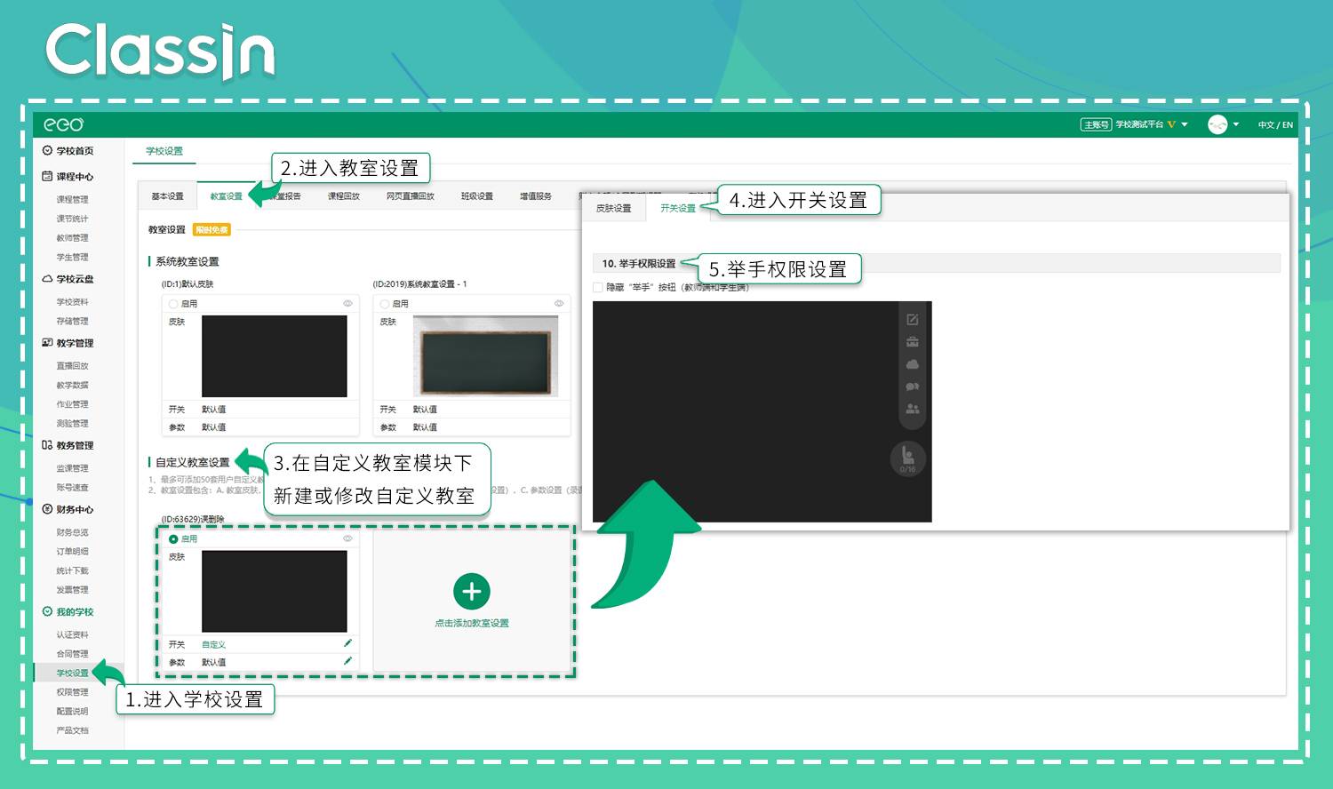
Task: Click the user avatar in the header
Action: pos(1217,124)
